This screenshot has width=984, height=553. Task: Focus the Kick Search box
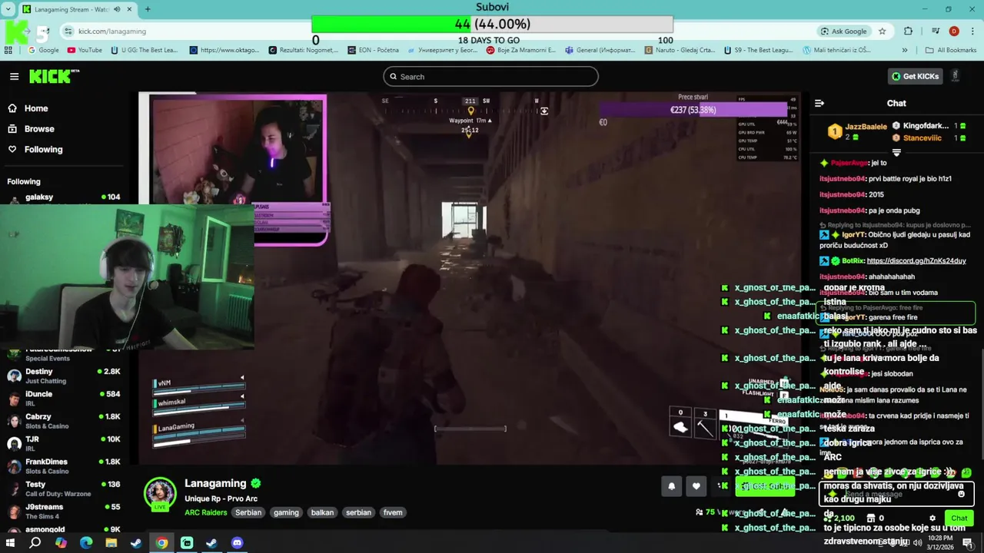click(x=490, y=76)
